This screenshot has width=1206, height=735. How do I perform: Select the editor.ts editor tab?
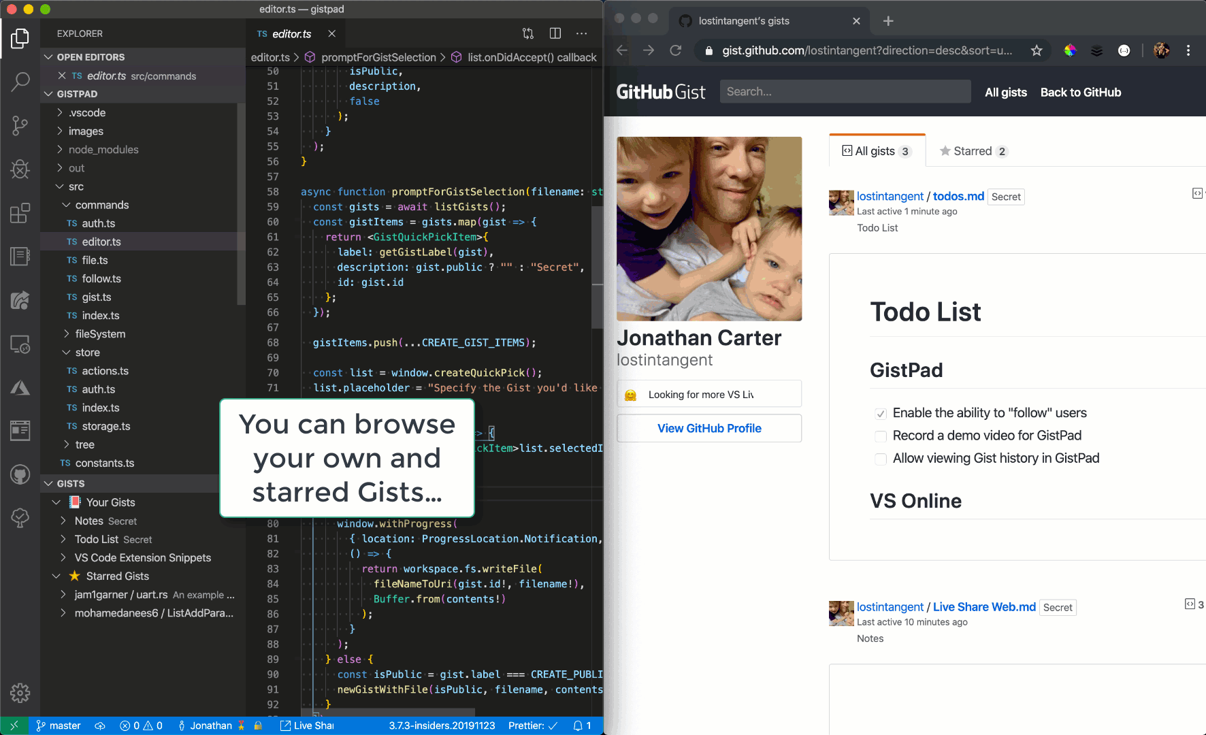(291, 34)
